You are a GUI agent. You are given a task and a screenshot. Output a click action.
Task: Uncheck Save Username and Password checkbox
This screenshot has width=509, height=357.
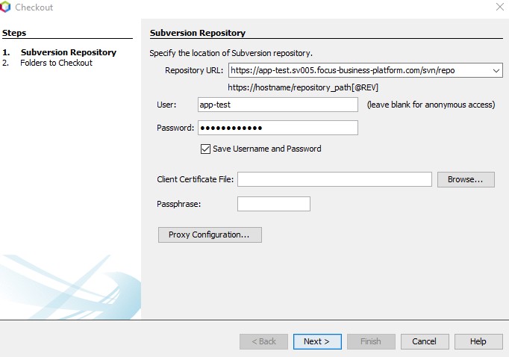tap(205, 149)
